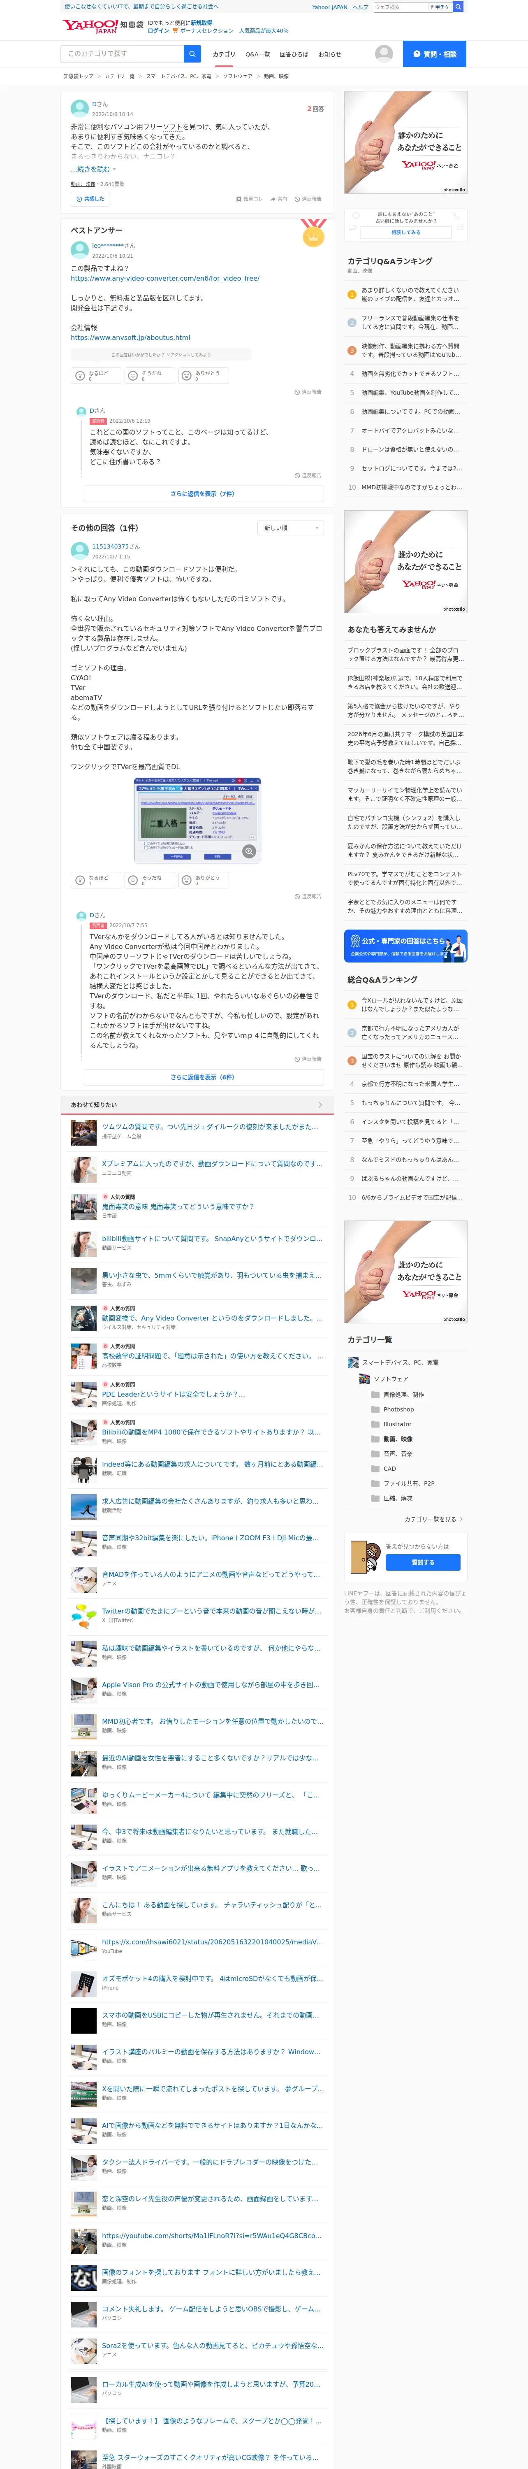Click into the category search field
This screenshot has width=528, height=2469.
122,53
